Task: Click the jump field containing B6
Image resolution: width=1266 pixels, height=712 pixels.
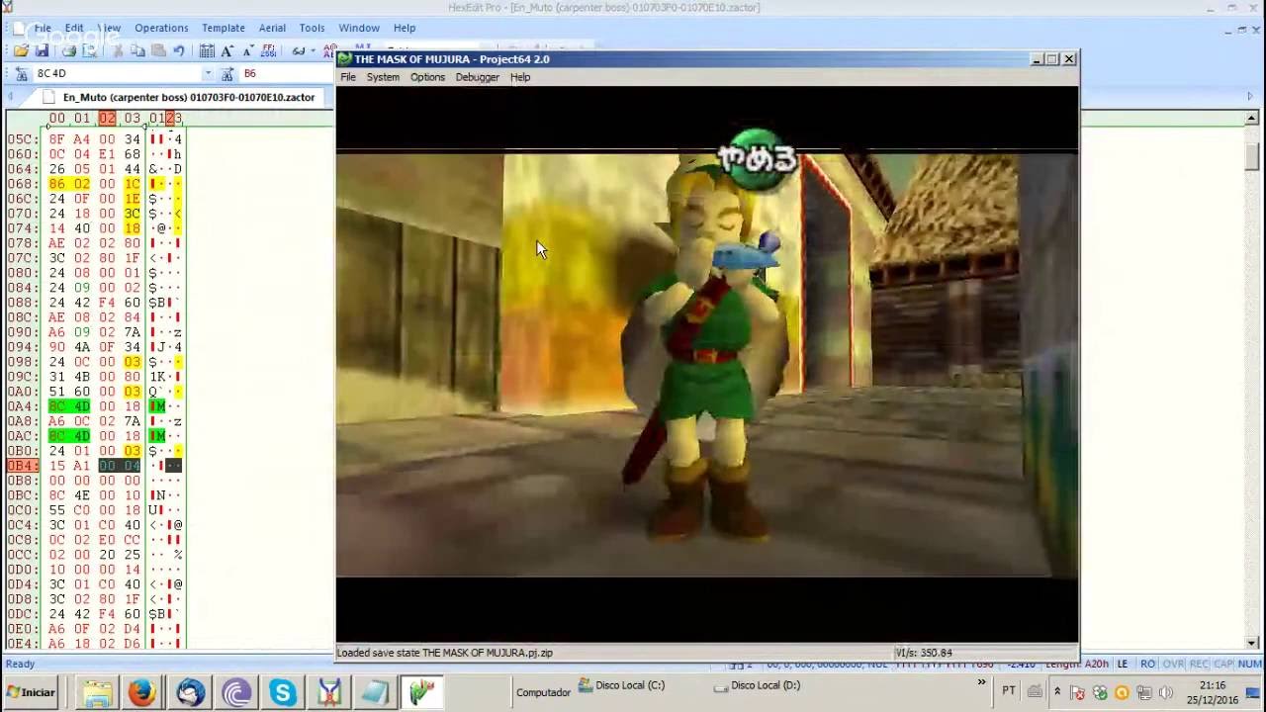Action: [287, 73]
